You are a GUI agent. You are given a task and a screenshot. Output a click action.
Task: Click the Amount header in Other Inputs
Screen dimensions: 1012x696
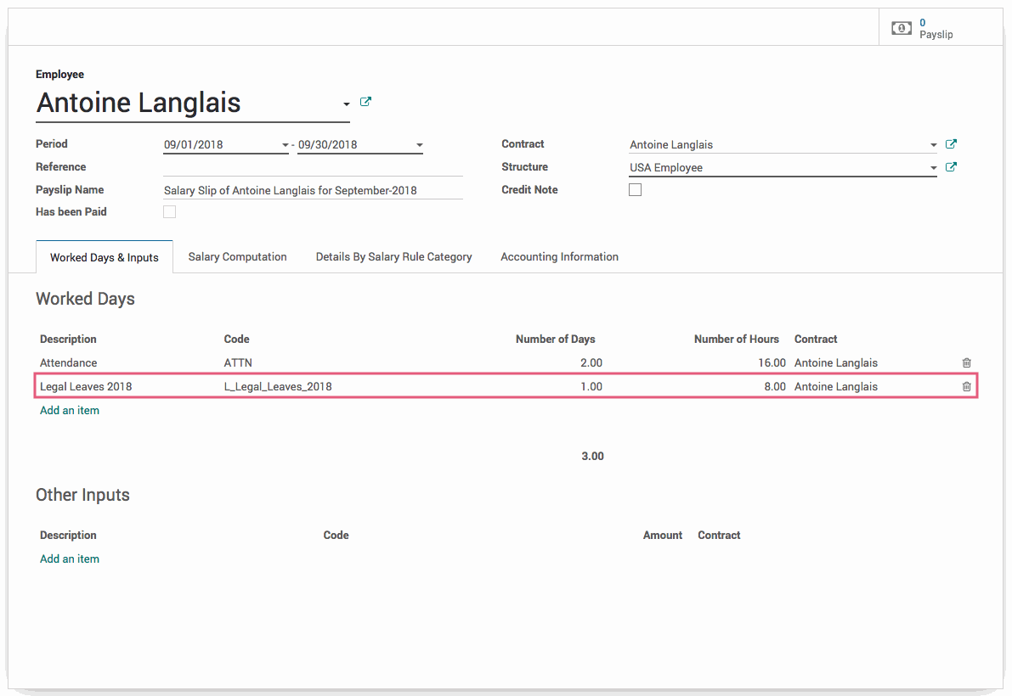click(662, 535)
